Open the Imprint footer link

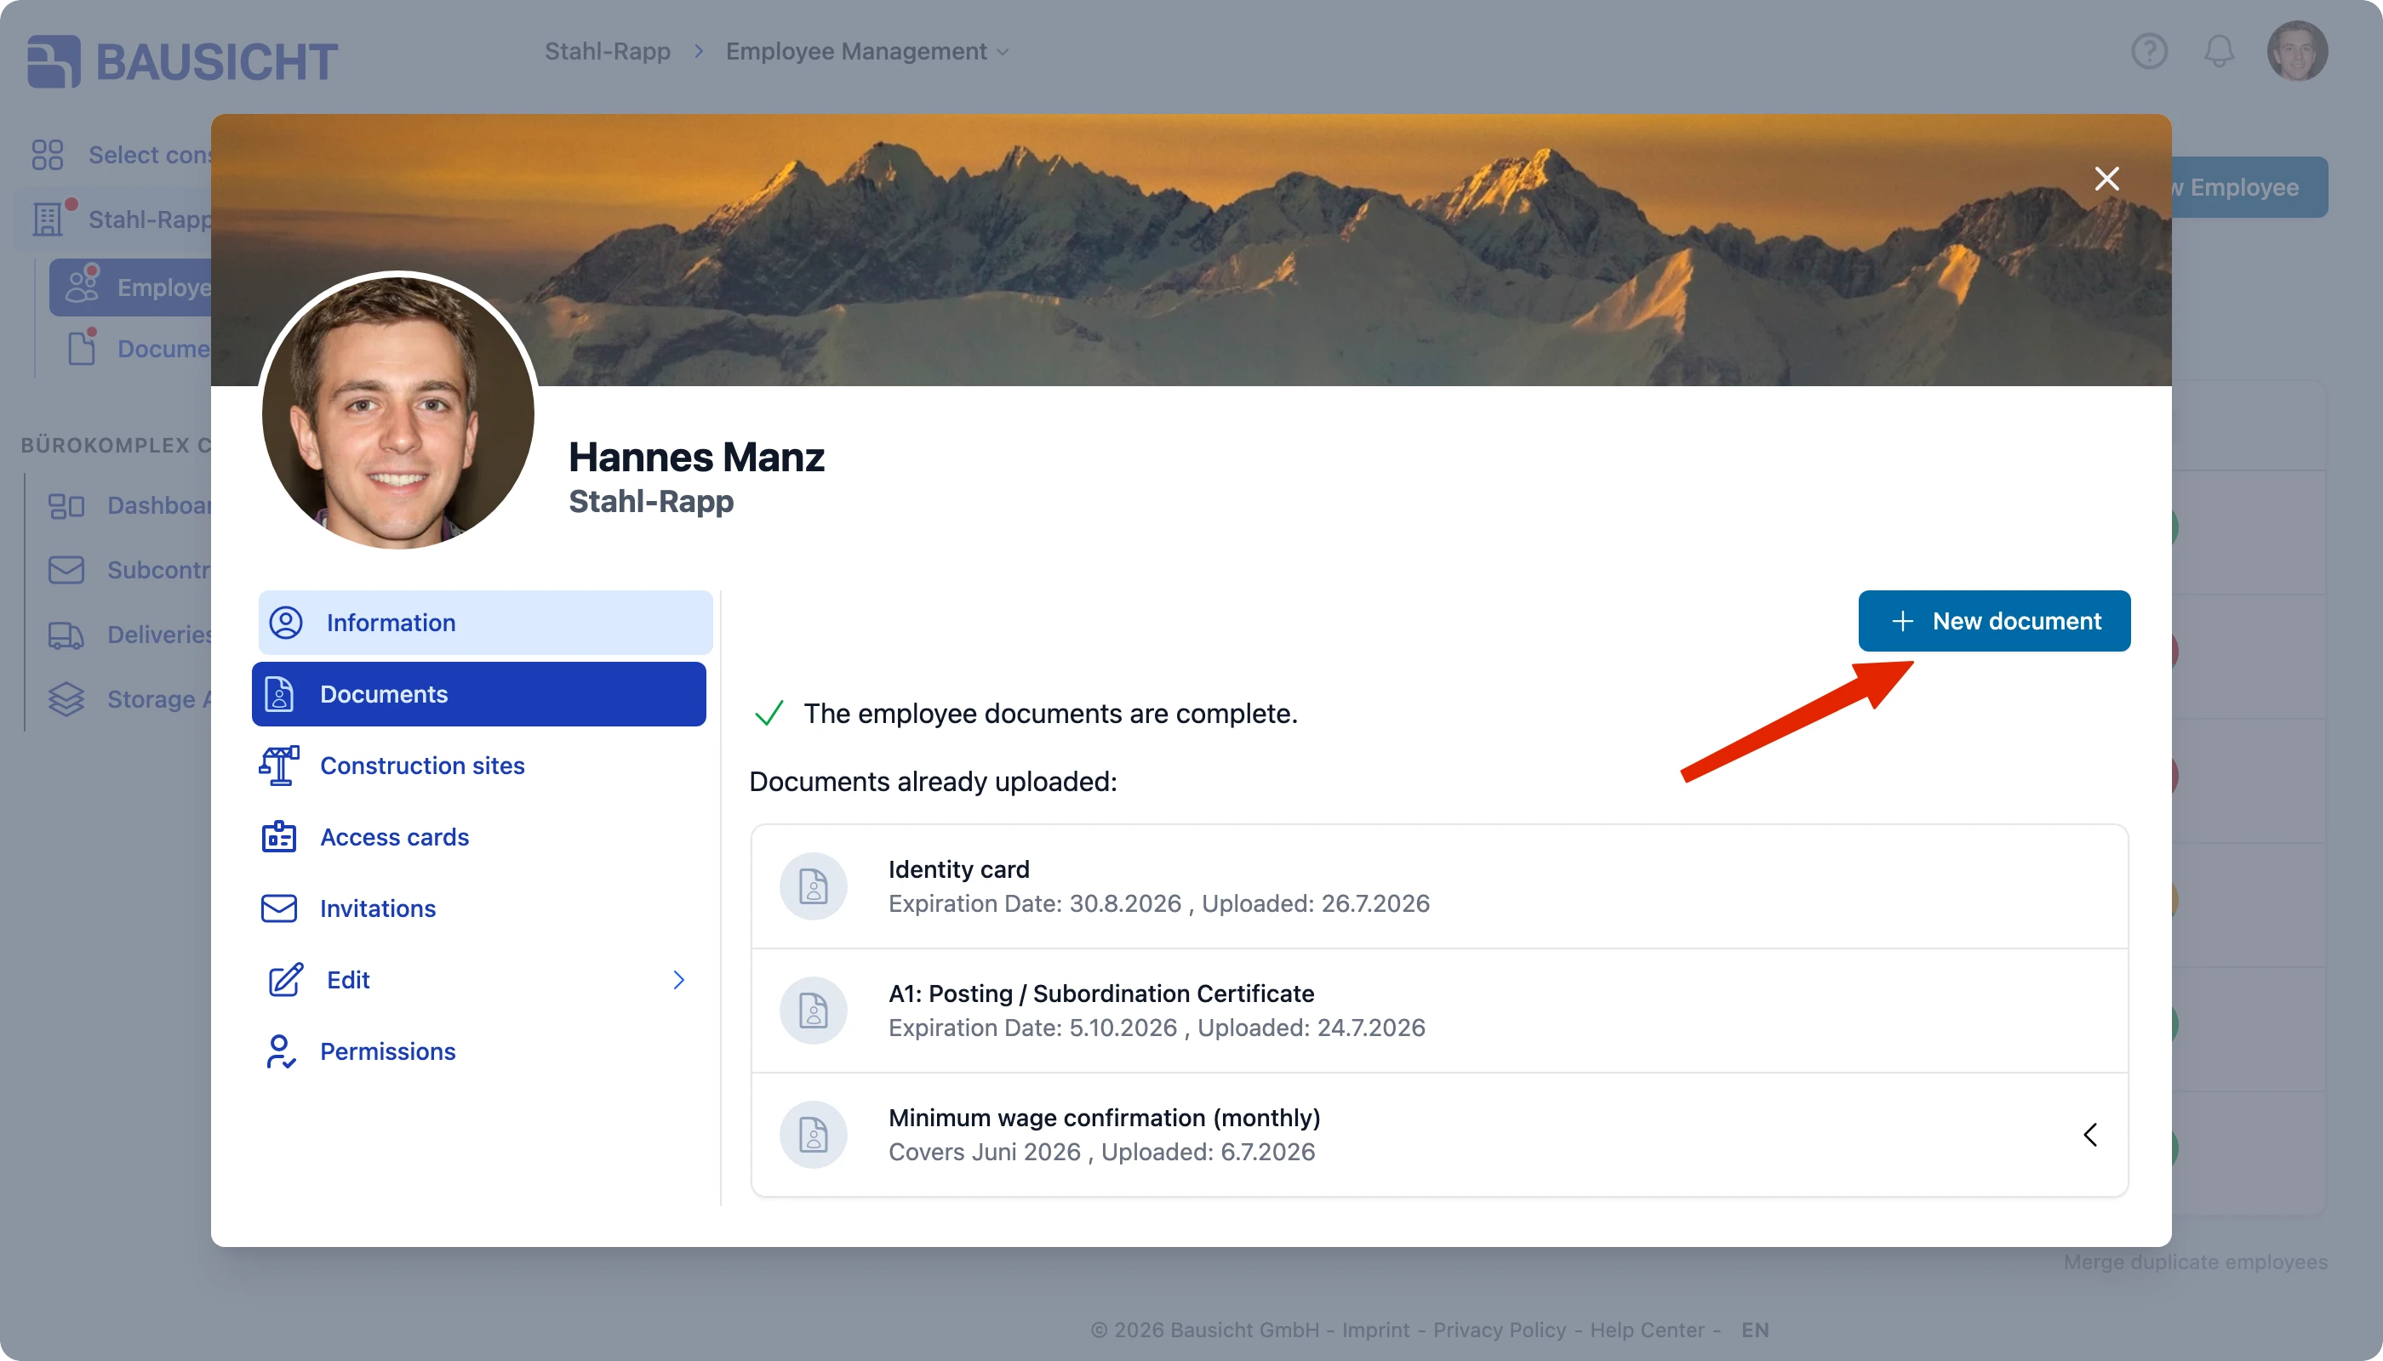[x=1374, y=1330]
